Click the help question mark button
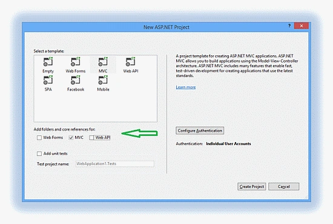This screenshot has height=224, width=333. tap(289, 25)
